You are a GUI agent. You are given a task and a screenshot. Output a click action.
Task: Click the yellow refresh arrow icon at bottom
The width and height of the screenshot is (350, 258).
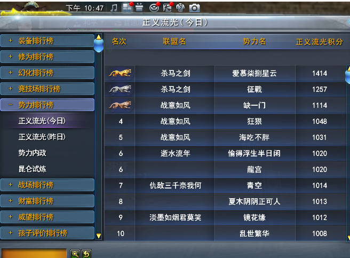coord(86,254)
